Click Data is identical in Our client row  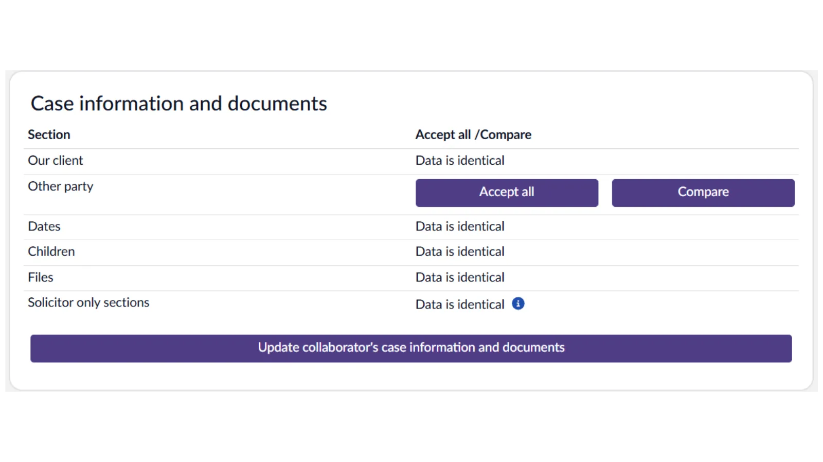460,161
